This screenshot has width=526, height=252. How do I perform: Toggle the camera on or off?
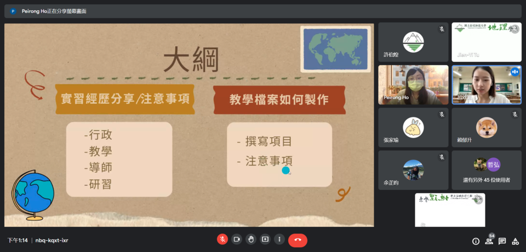click(237, 239)
